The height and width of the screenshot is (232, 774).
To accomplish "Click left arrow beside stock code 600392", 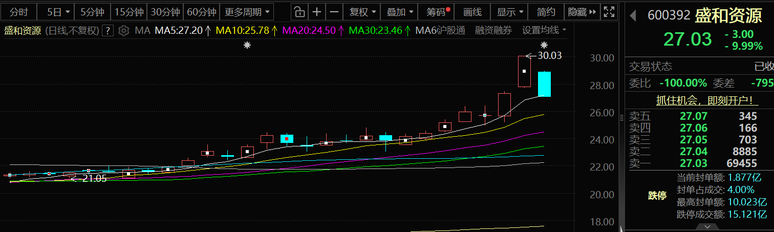I will tap(633, 15).
